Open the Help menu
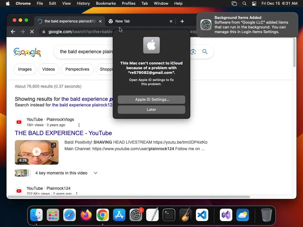The image size is (303, 227). point(178,4)
